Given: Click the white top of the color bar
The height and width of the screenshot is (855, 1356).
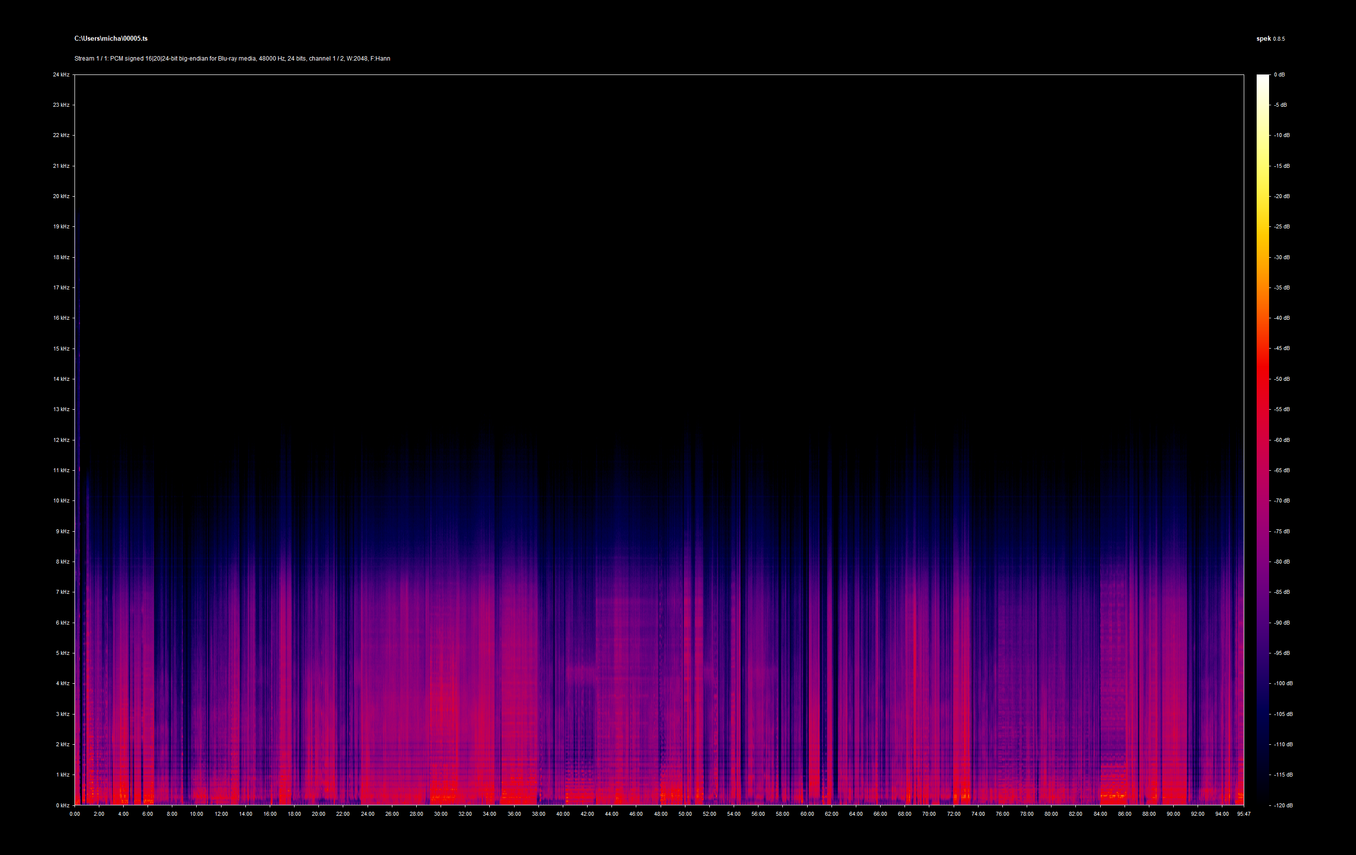Looking at the screenshot, I should [x=1263, y=79].
